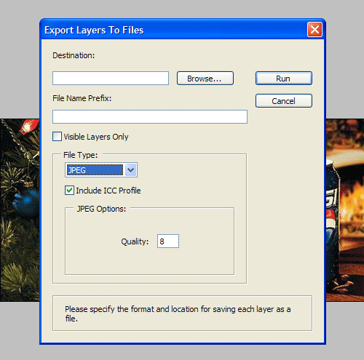Click the help text about saving layers

click(x=178, y=313)
